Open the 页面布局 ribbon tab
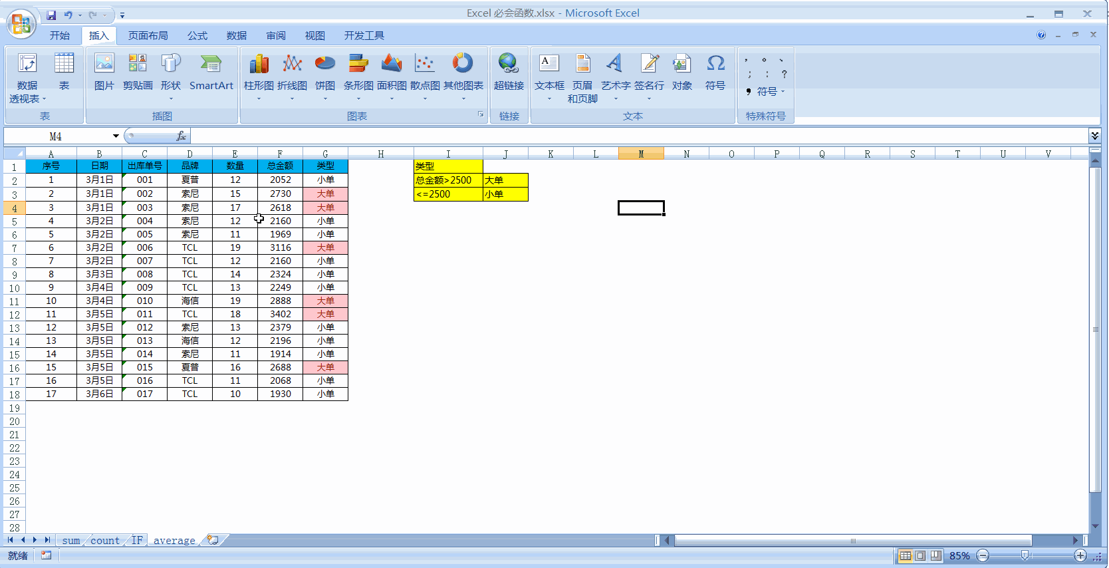Viewport: 1109px width, 568px height. [148, 36]
